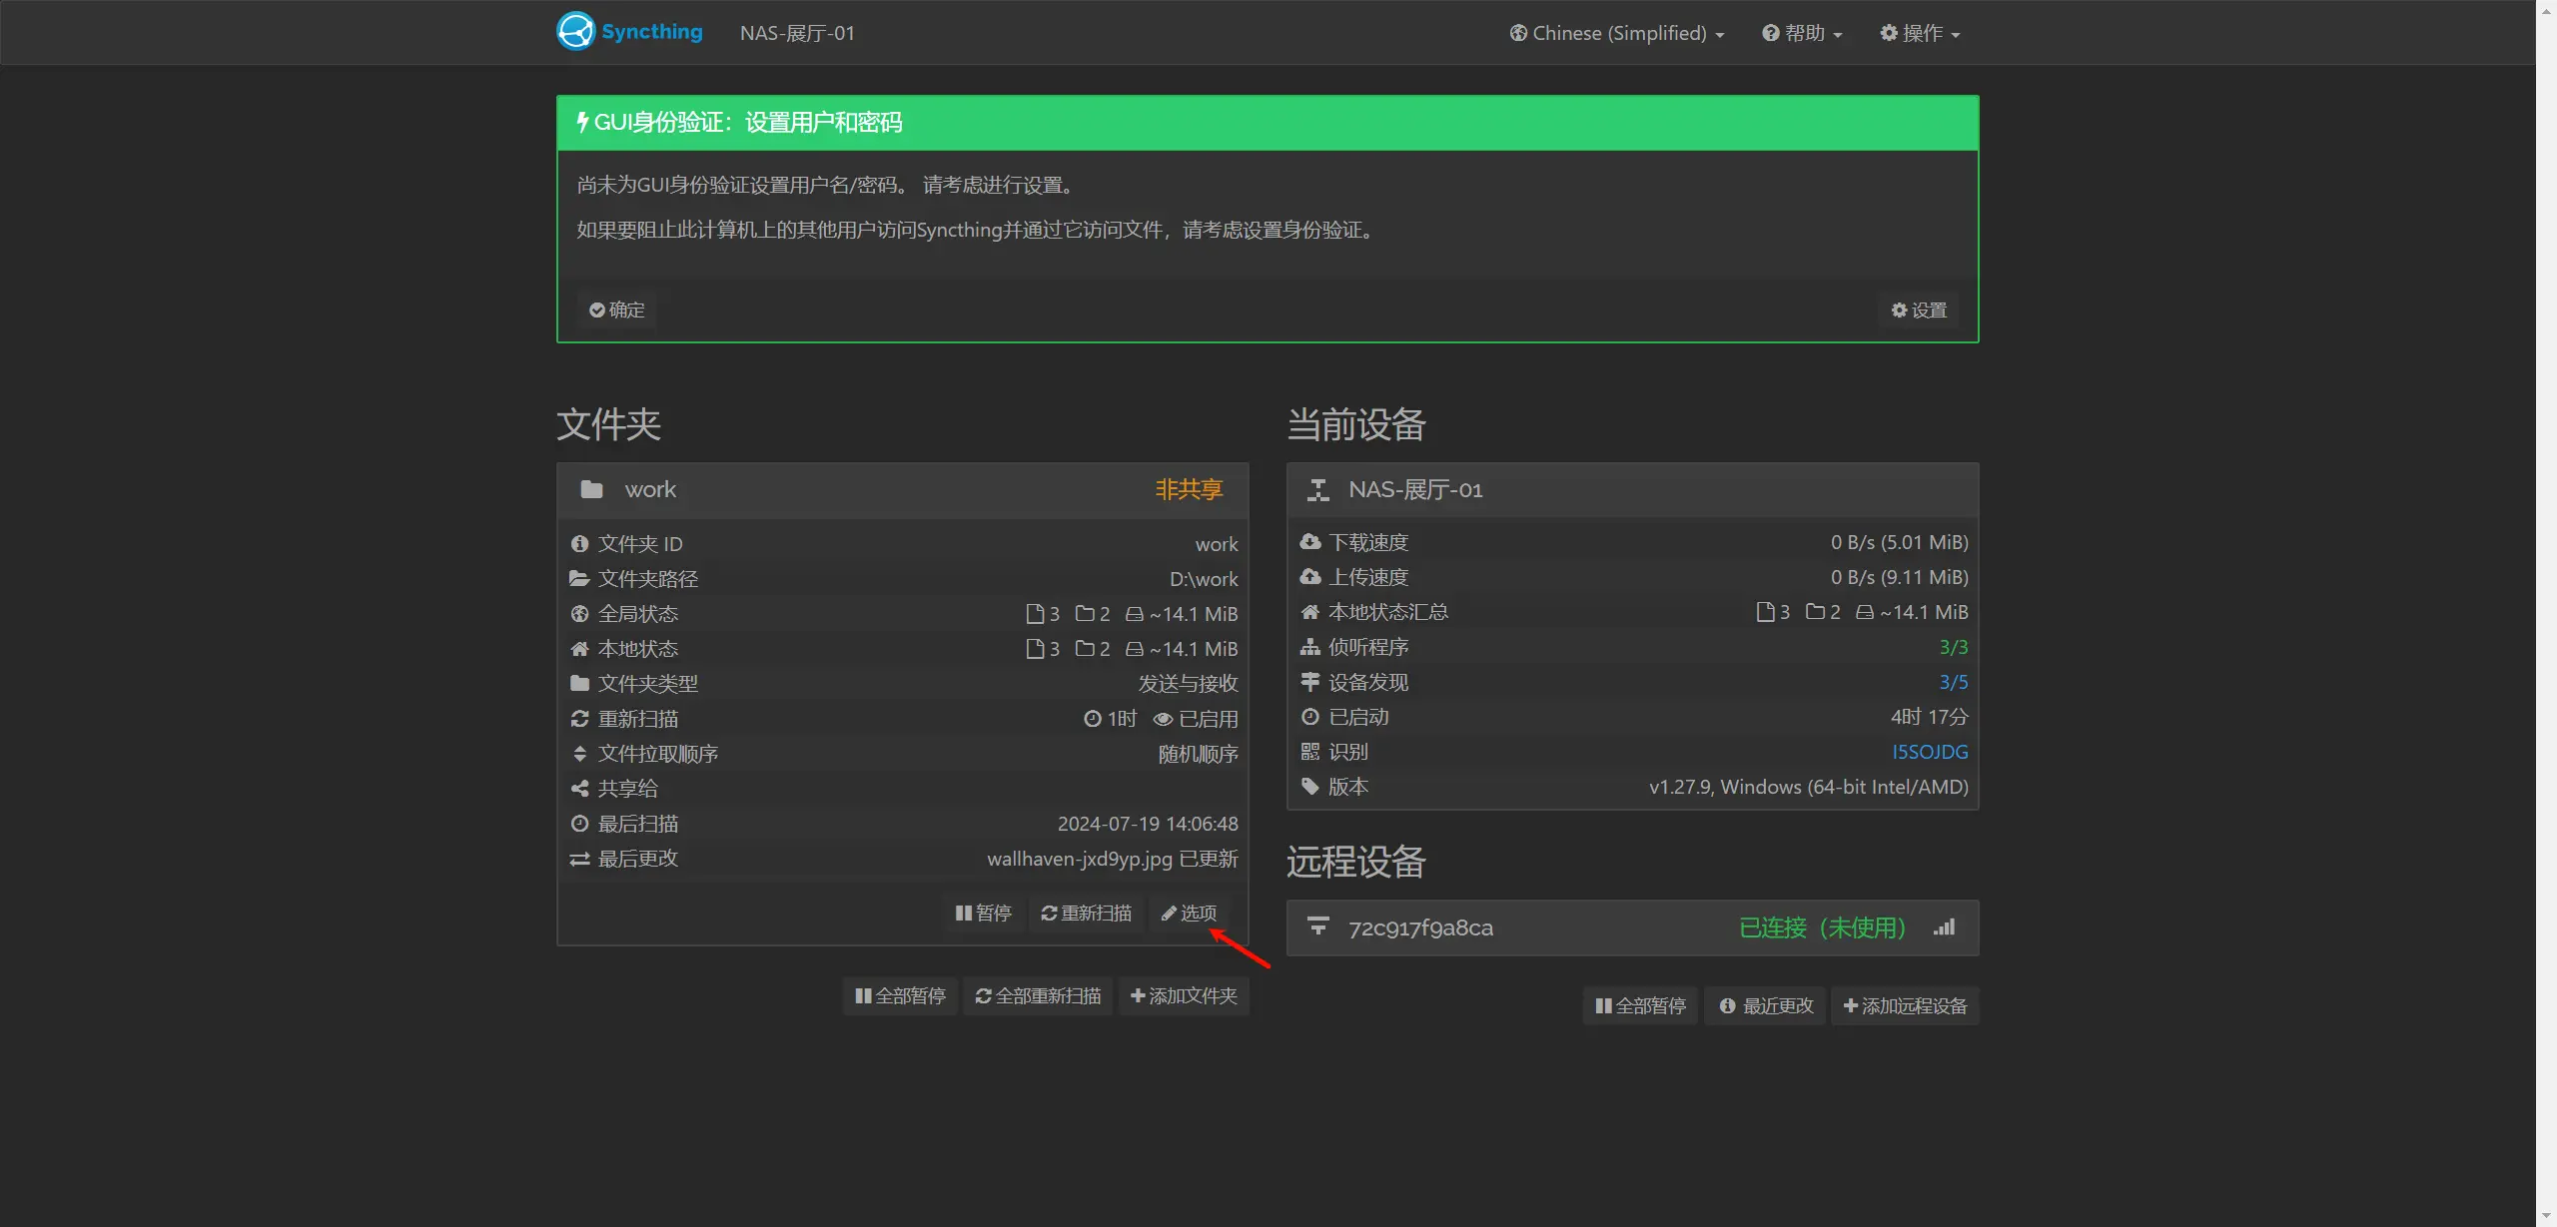
Task: Click the Syncthing logo icon
Action: point(574,31)
